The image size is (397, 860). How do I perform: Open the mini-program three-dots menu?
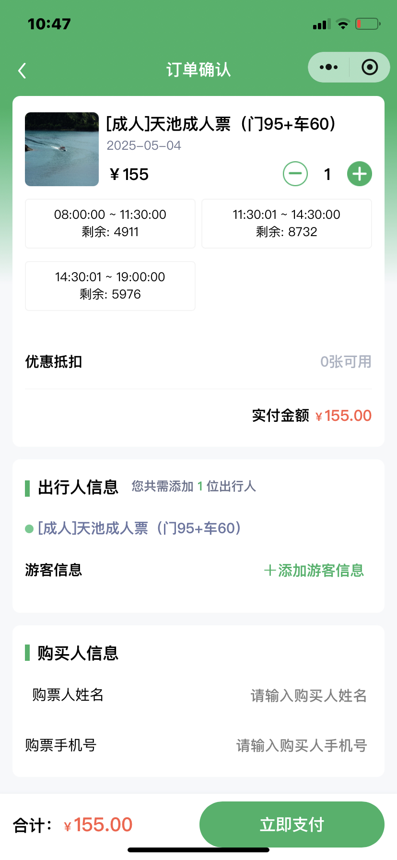click(328, 67)
